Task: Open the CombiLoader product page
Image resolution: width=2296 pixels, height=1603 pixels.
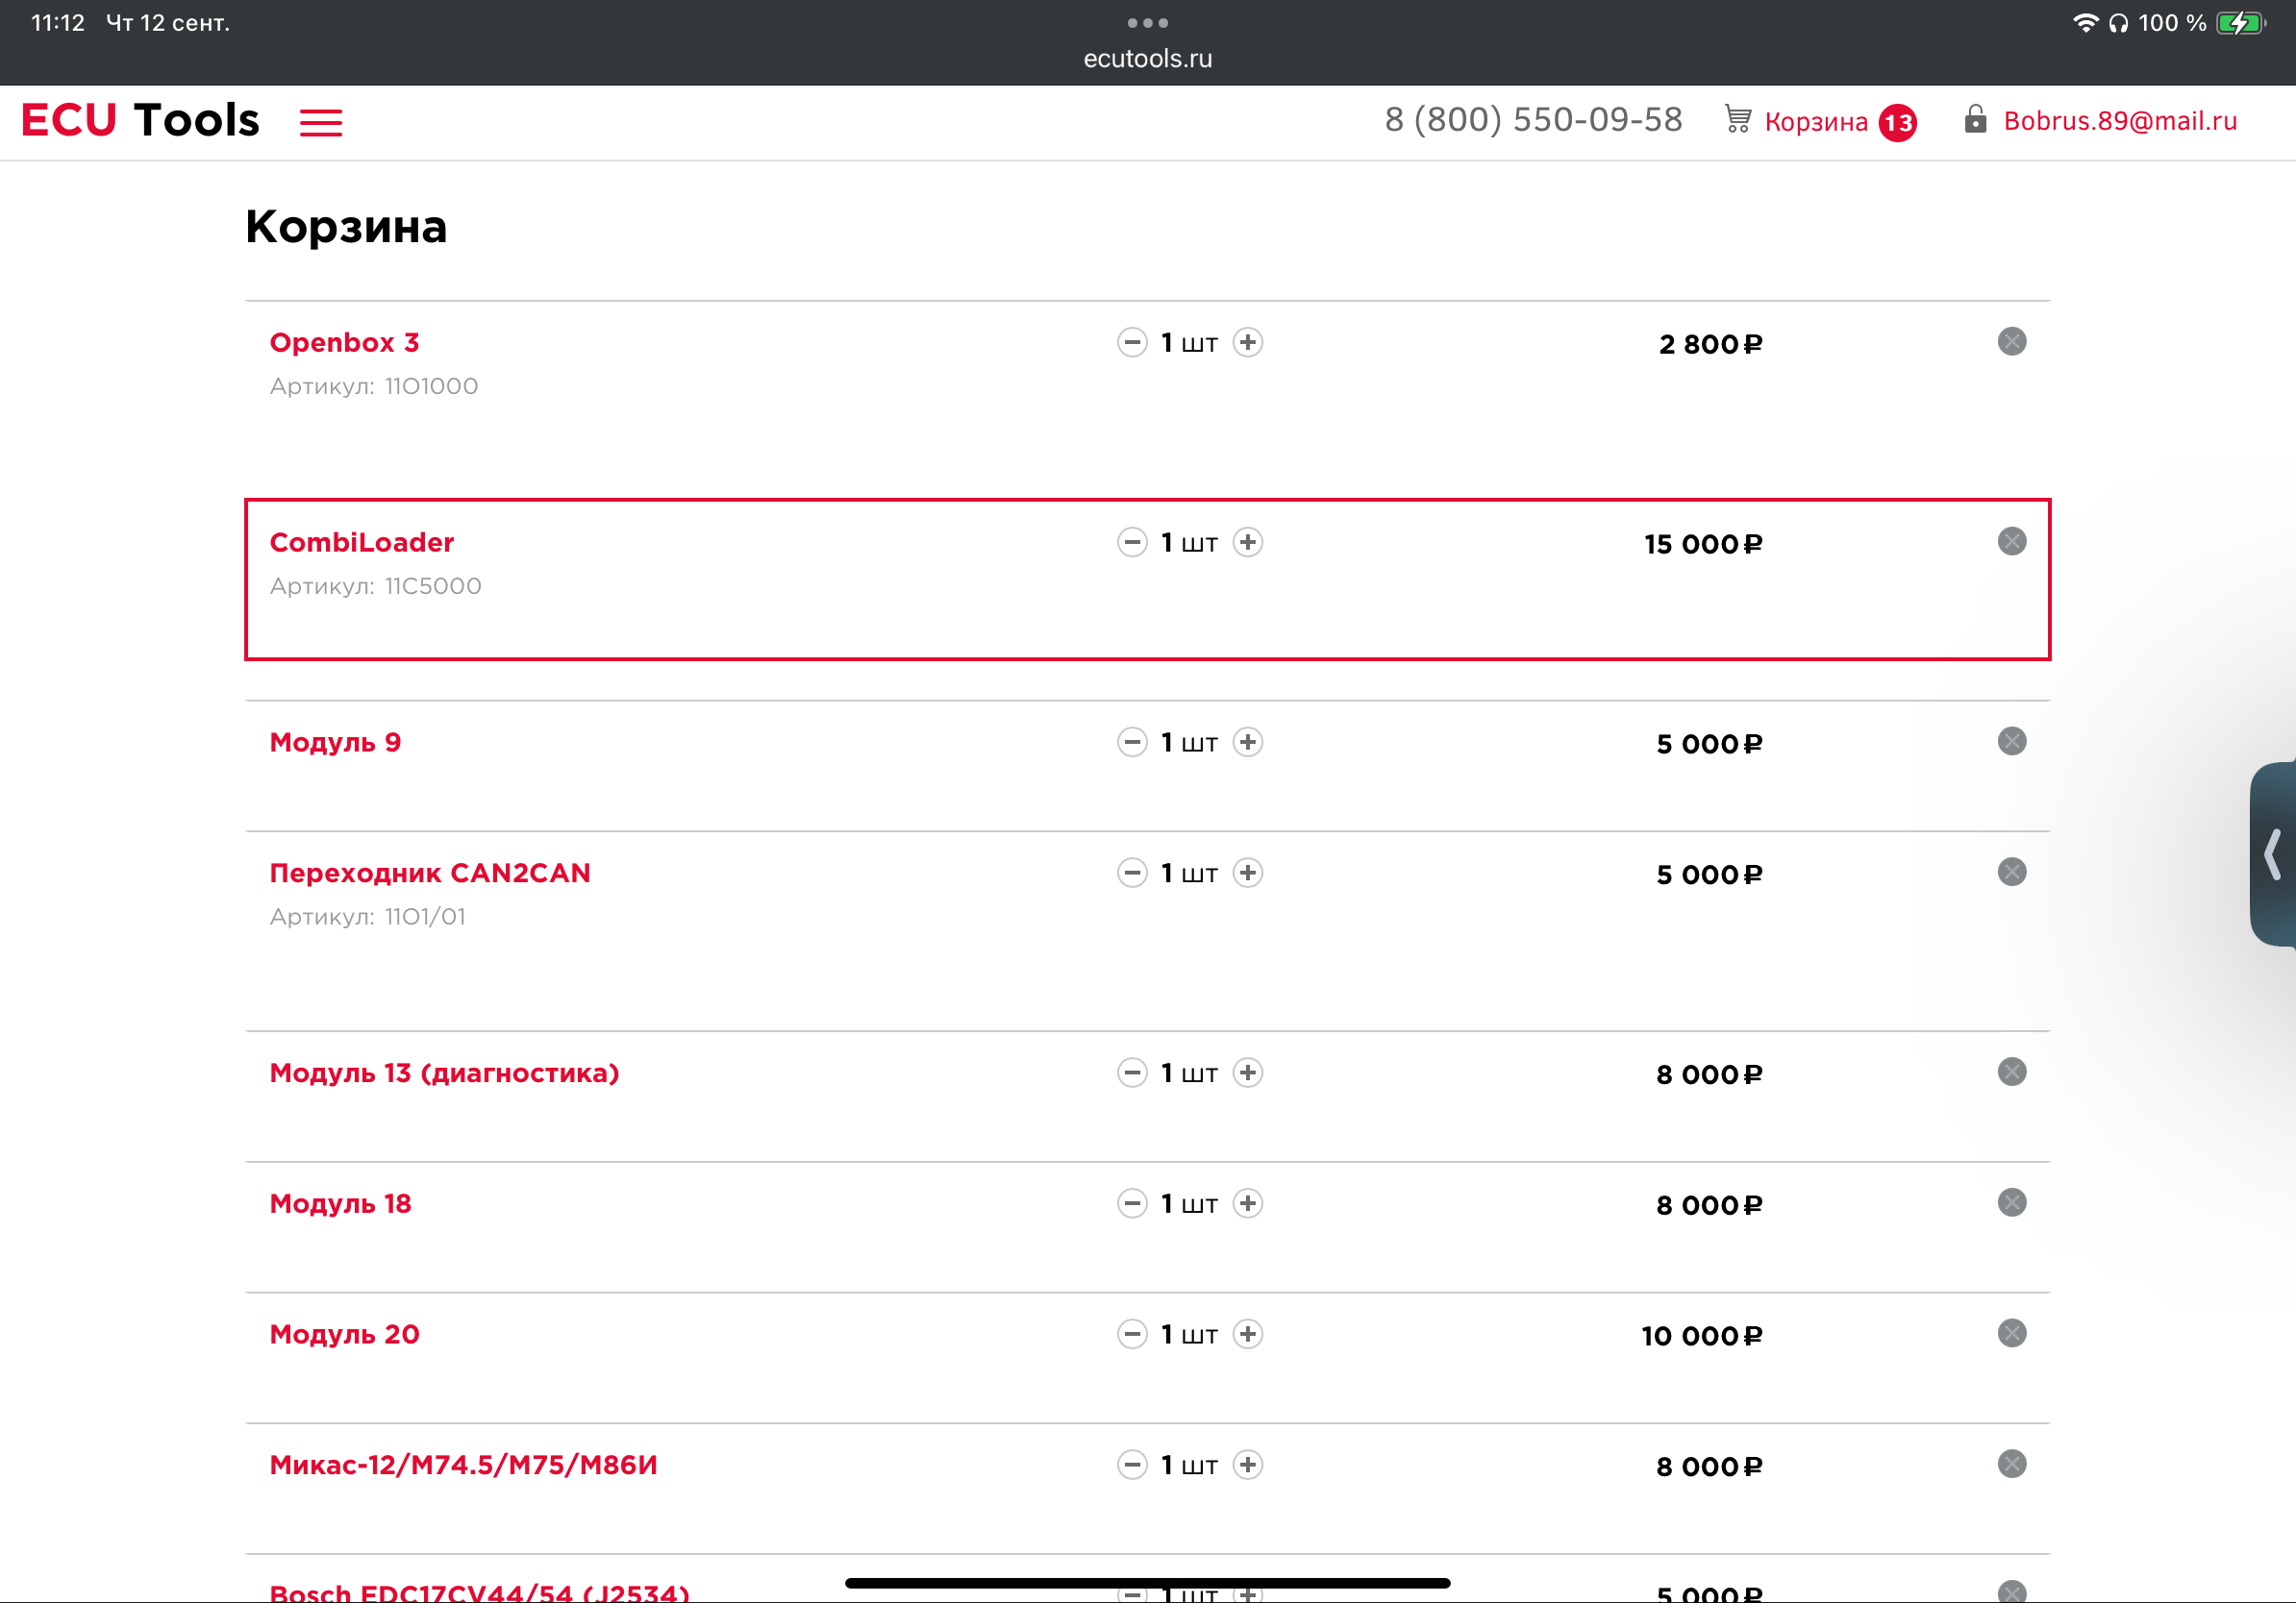Action: (x=361, y=543)
